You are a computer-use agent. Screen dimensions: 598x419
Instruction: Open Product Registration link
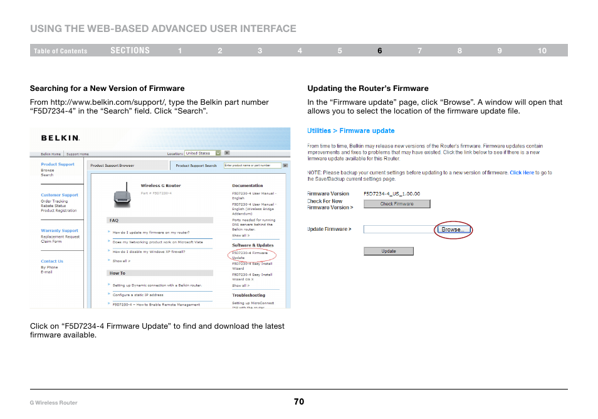[x=59, y=210]
